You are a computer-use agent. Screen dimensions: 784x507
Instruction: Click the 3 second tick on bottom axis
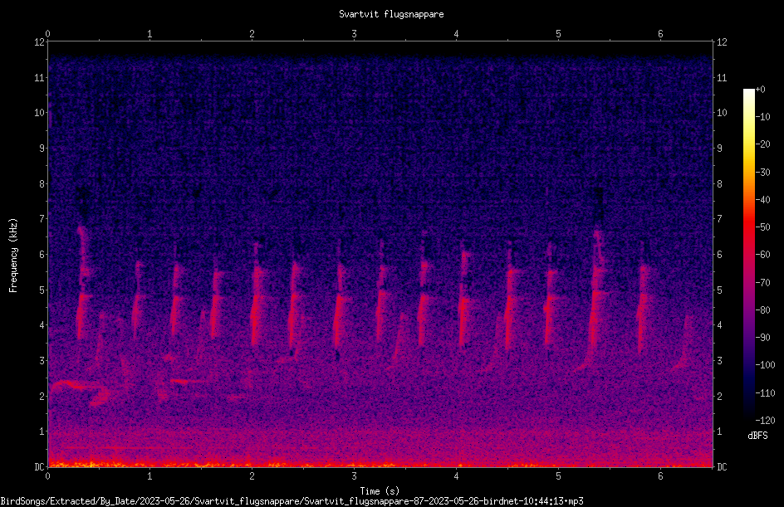(x=354, y=476)
